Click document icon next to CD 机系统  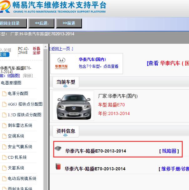4,157
